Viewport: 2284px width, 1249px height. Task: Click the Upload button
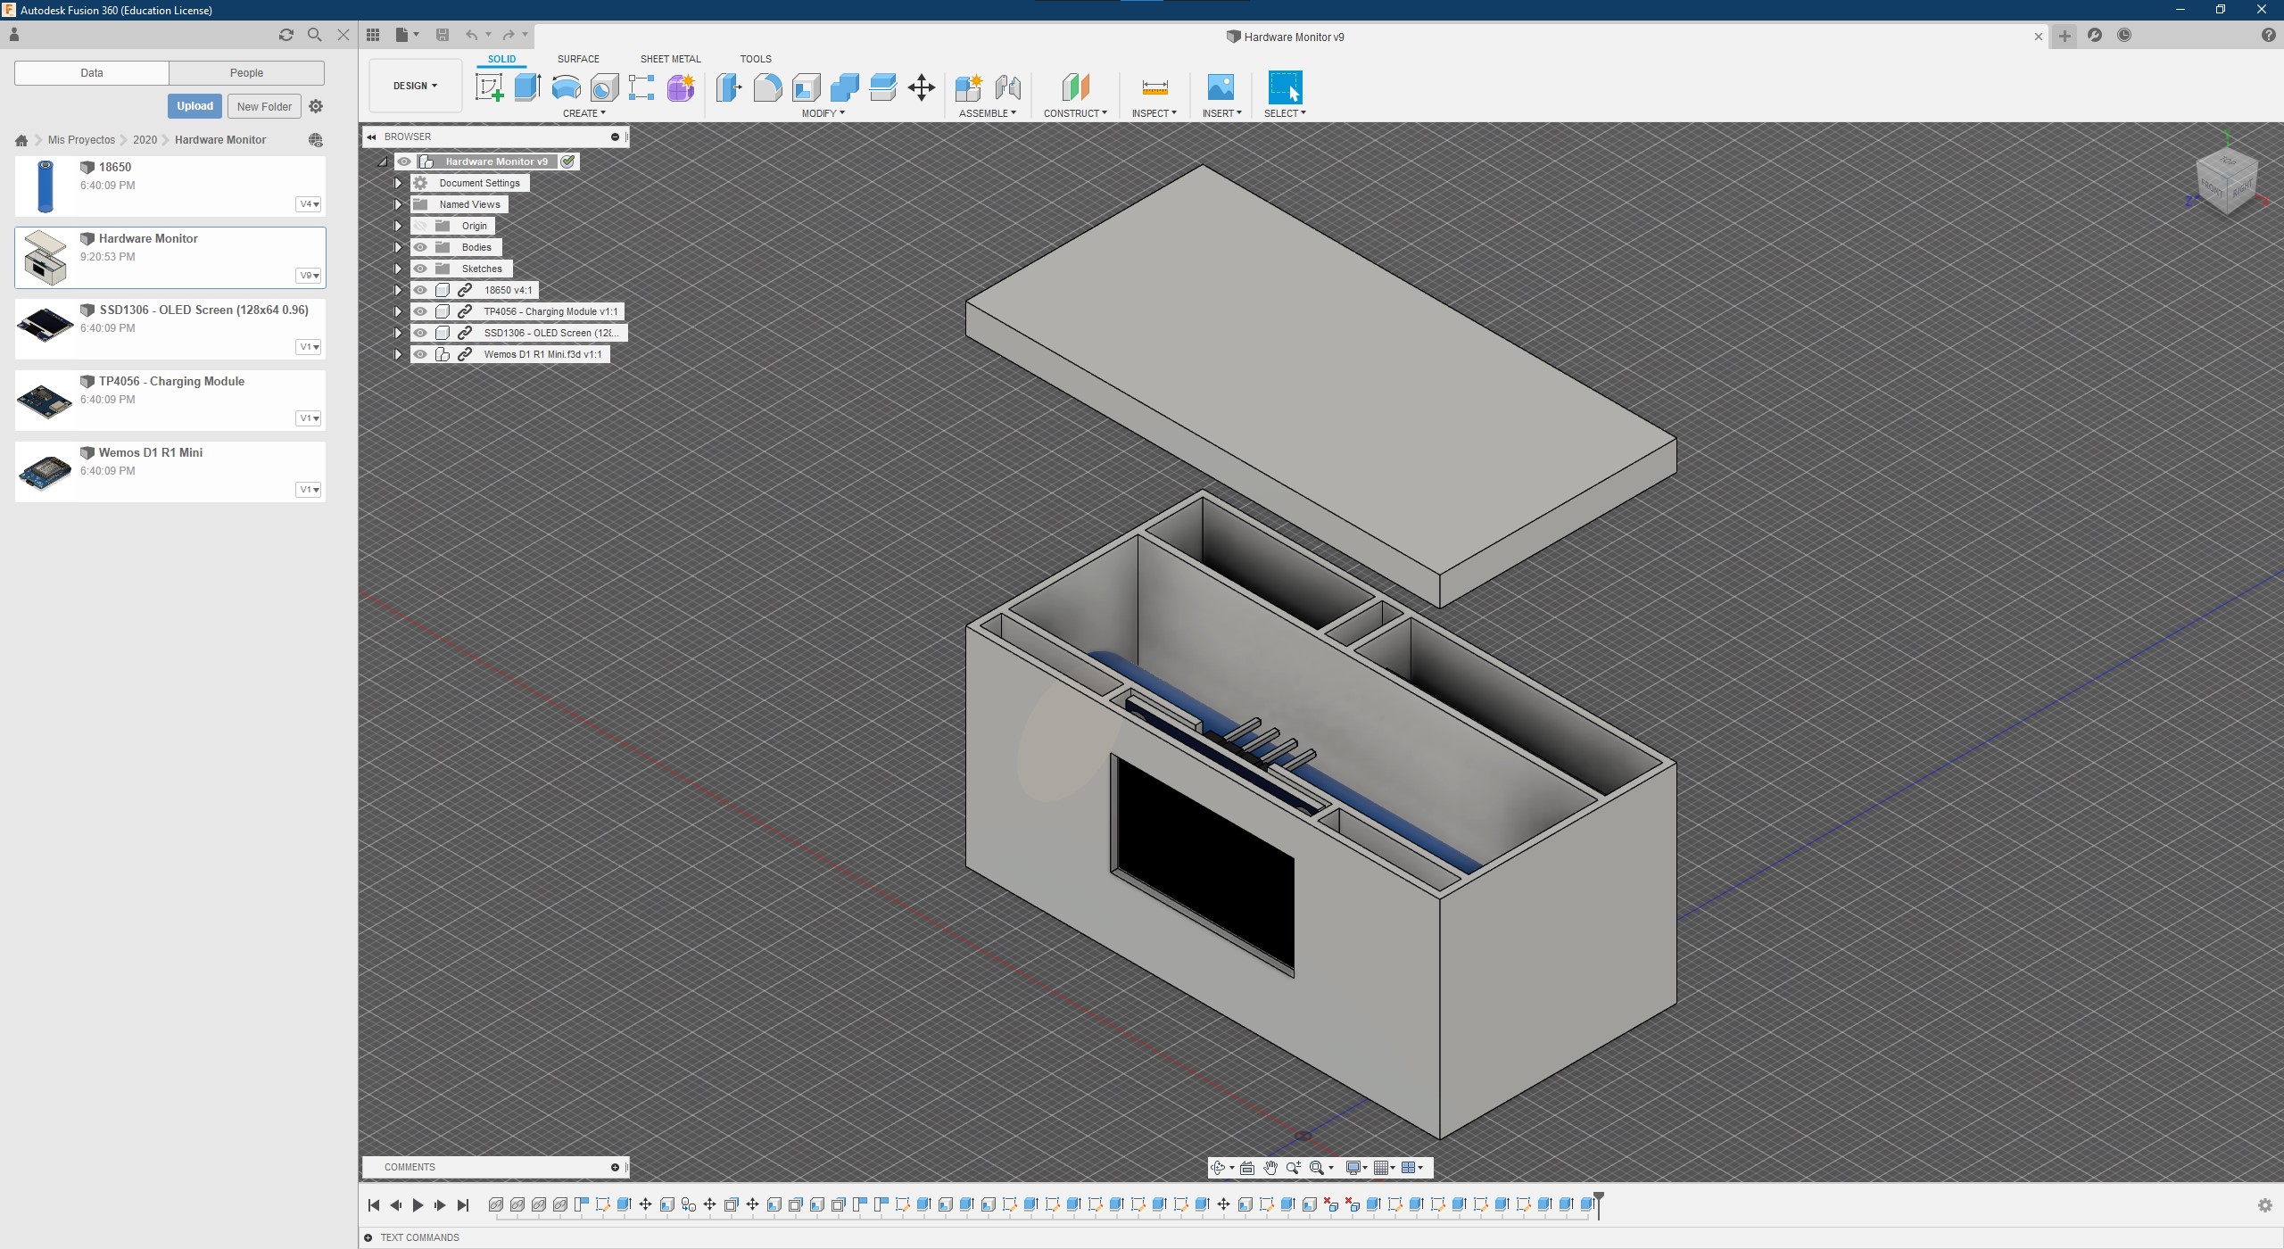(x=194, y=106)
